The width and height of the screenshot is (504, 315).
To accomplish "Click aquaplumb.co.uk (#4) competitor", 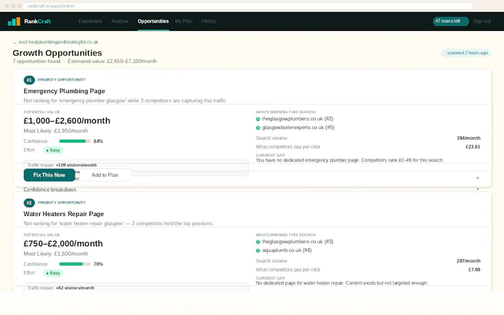I will [287, 250].
